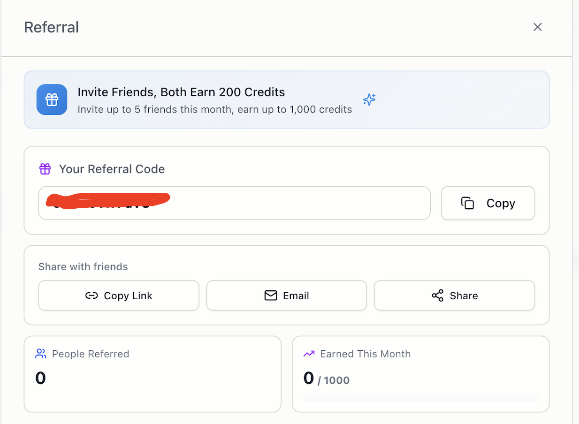The height and width of the screenshot is (424, 579).
Task: Click purple gift icon beside Your Referral Code
Action: click(x=45, y=169)
